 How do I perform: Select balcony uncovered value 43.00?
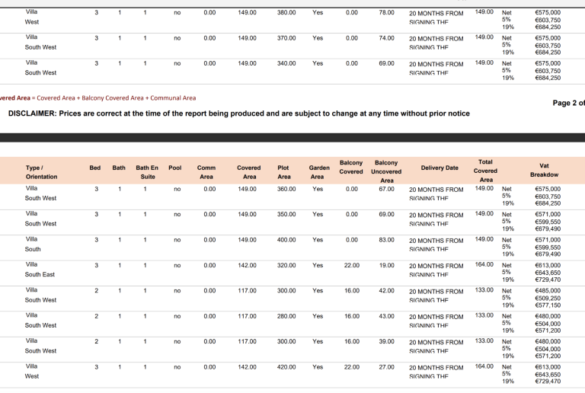tap(386, 316)
